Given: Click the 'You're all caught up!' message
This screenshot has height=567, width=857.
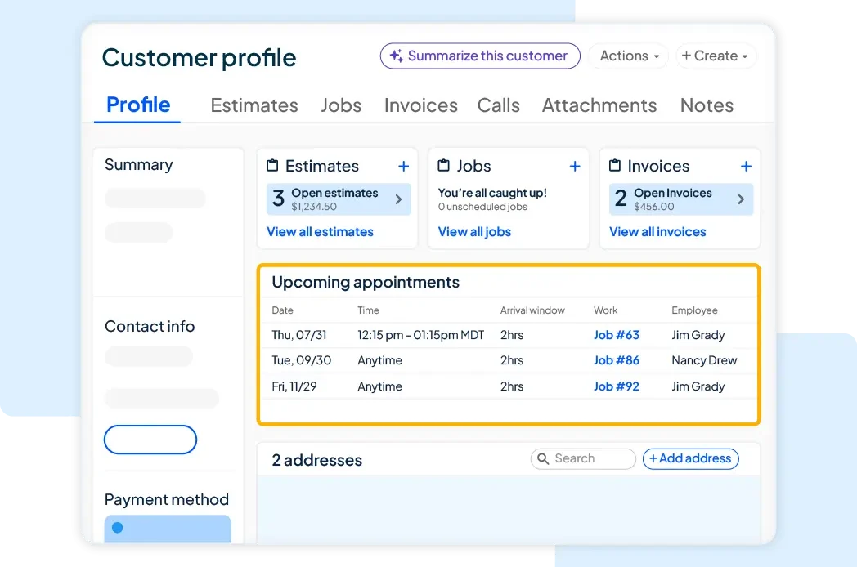Looking at the screenshot, I should (492, 193).
